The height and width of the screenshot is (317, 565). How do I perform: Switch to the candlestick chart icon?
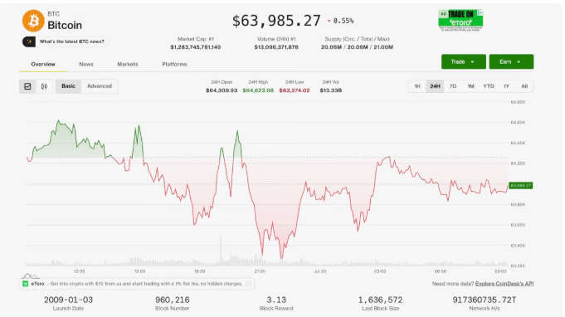pyautogui.click(x=44, y=86)
